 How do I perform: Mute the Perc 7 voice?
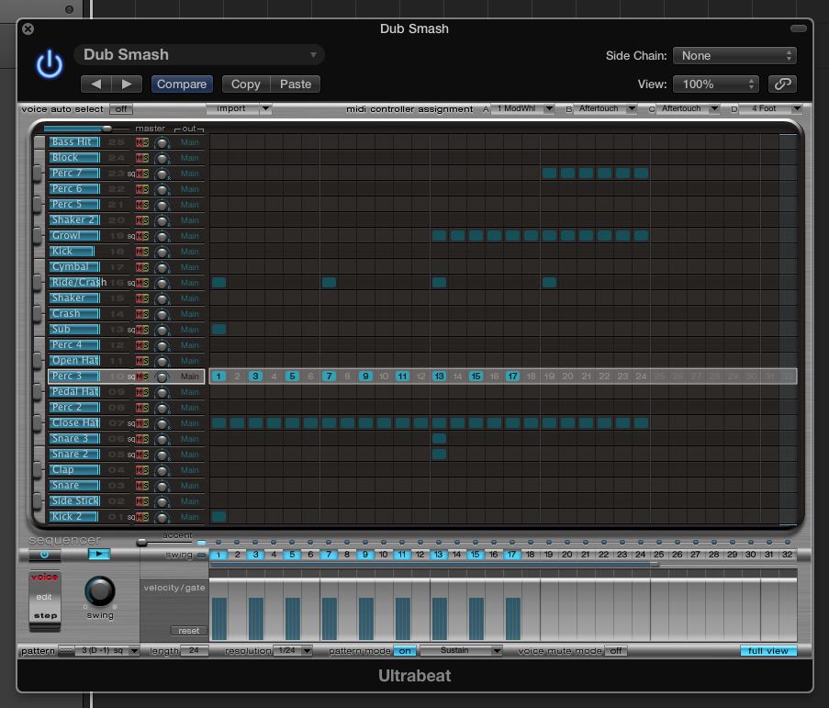(139, 174)
